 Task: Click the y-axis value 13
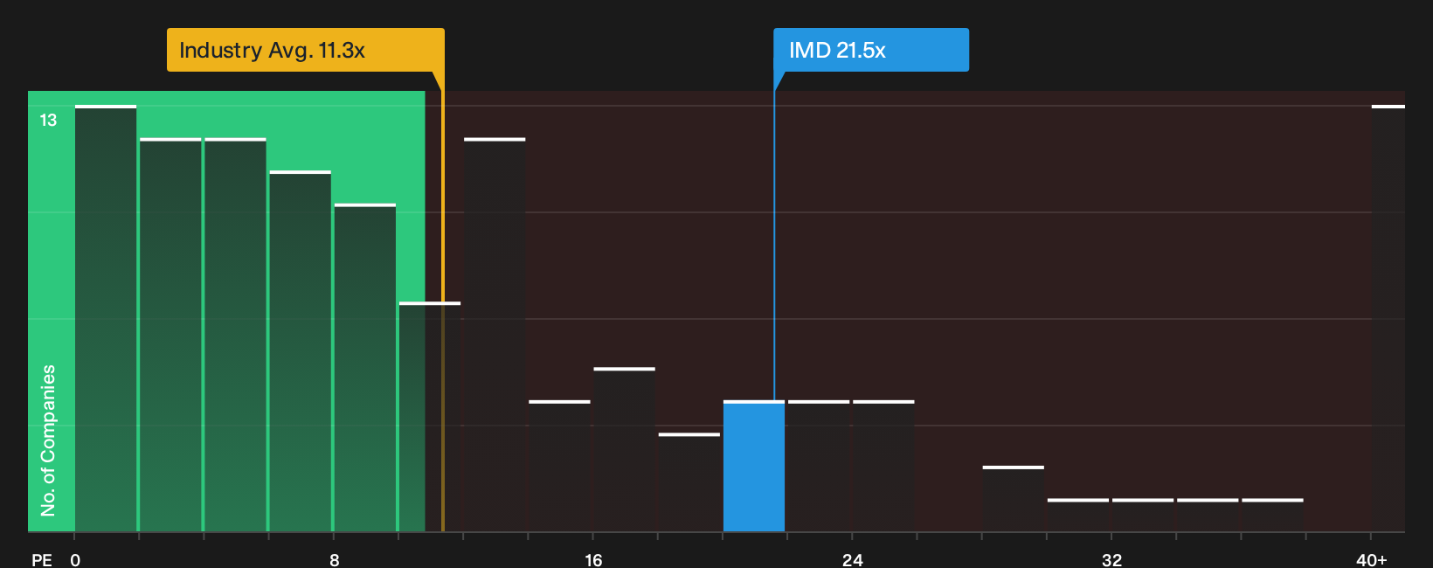click(48, 121)
